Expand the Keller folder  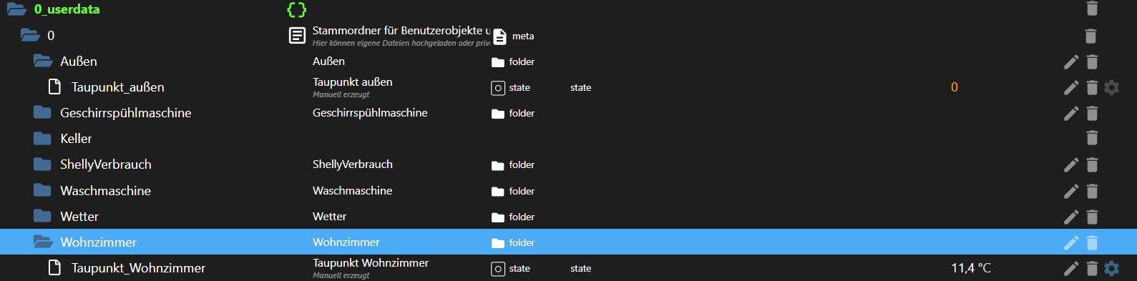42,138
